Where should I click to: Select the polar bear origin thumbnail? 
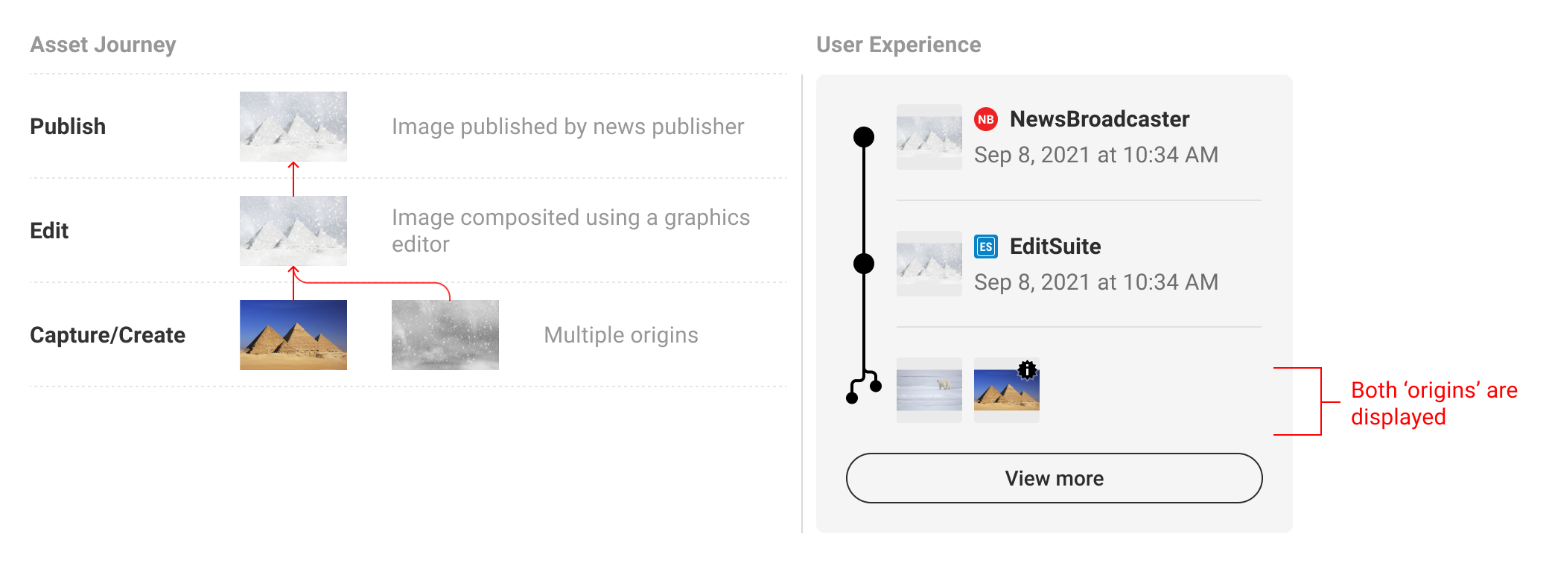929,390
